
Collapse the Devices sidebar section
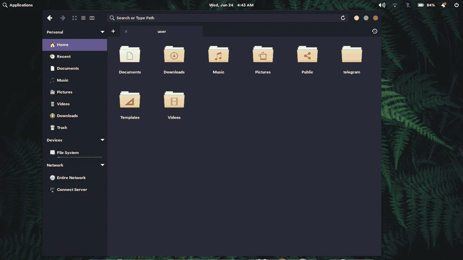102,140
